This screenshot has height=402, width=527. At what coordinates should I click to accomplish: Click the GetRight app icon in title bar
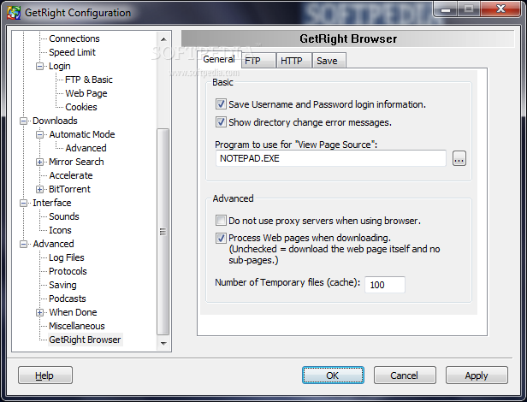14,13
